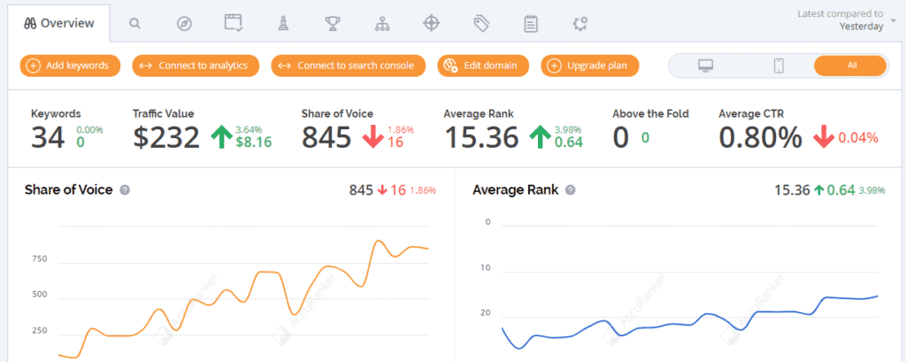Image resolution: width=906 pixels, height=362 pixels.
Task: Open the crosshair target icon tab
Action: [432, 23]
